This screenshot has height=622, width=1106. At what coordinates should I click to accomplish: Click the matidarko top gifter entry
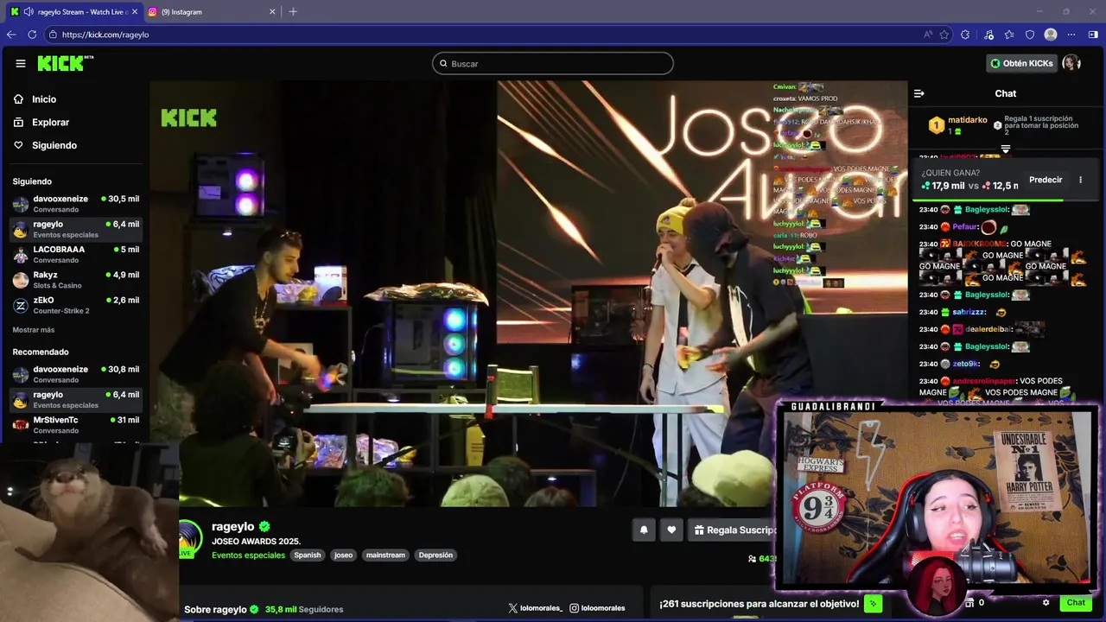click(x=958, y=125)
